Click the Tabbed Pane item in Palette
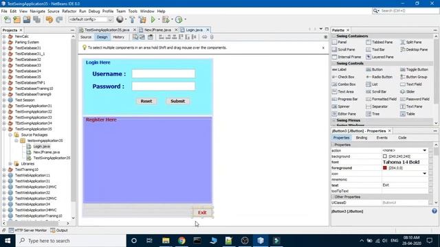440x247 pixels. click(x=379, y=42)
